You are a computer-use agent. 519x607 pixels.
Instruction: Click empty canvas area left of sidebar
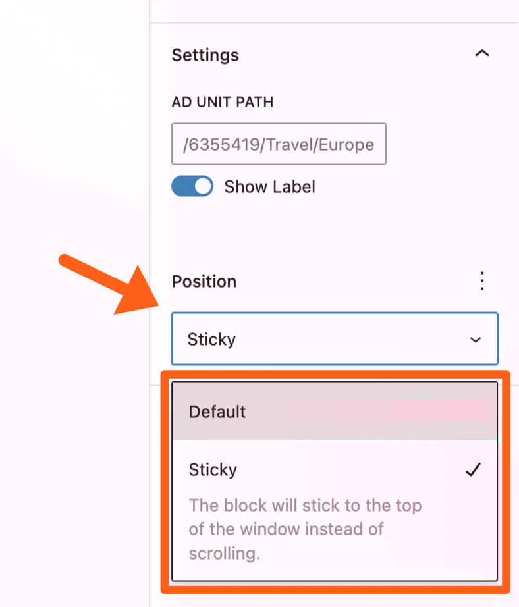pyautogui.click(x=72, y=132)
